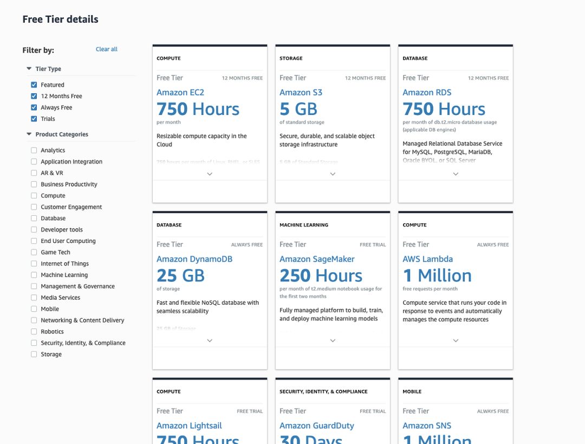Click the MACHINE LEARNING label on SageMaker card

click(x=304, y=225)
